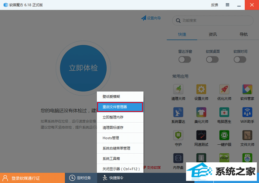Open the 清理大师 broom app

[178, 89]
